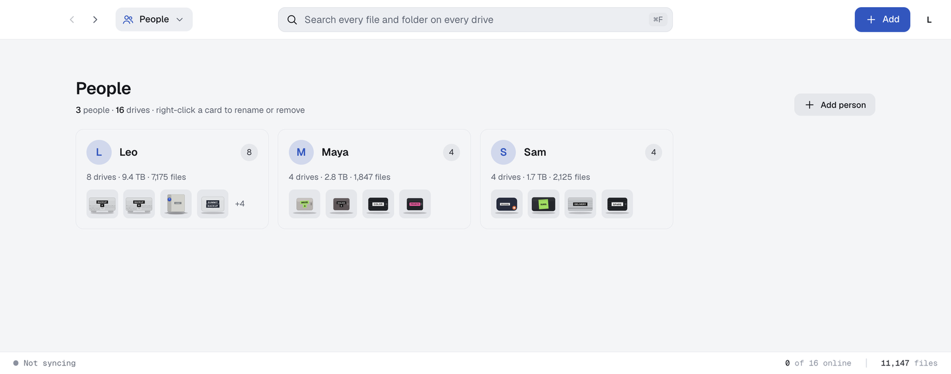This screenshot has height=374, width=951.
Task: Click the 3 people 16 drives subtitle
Action: 190,110
